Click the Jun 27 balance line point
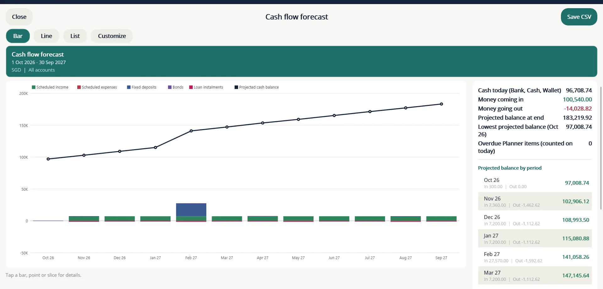 pos(334,116)
